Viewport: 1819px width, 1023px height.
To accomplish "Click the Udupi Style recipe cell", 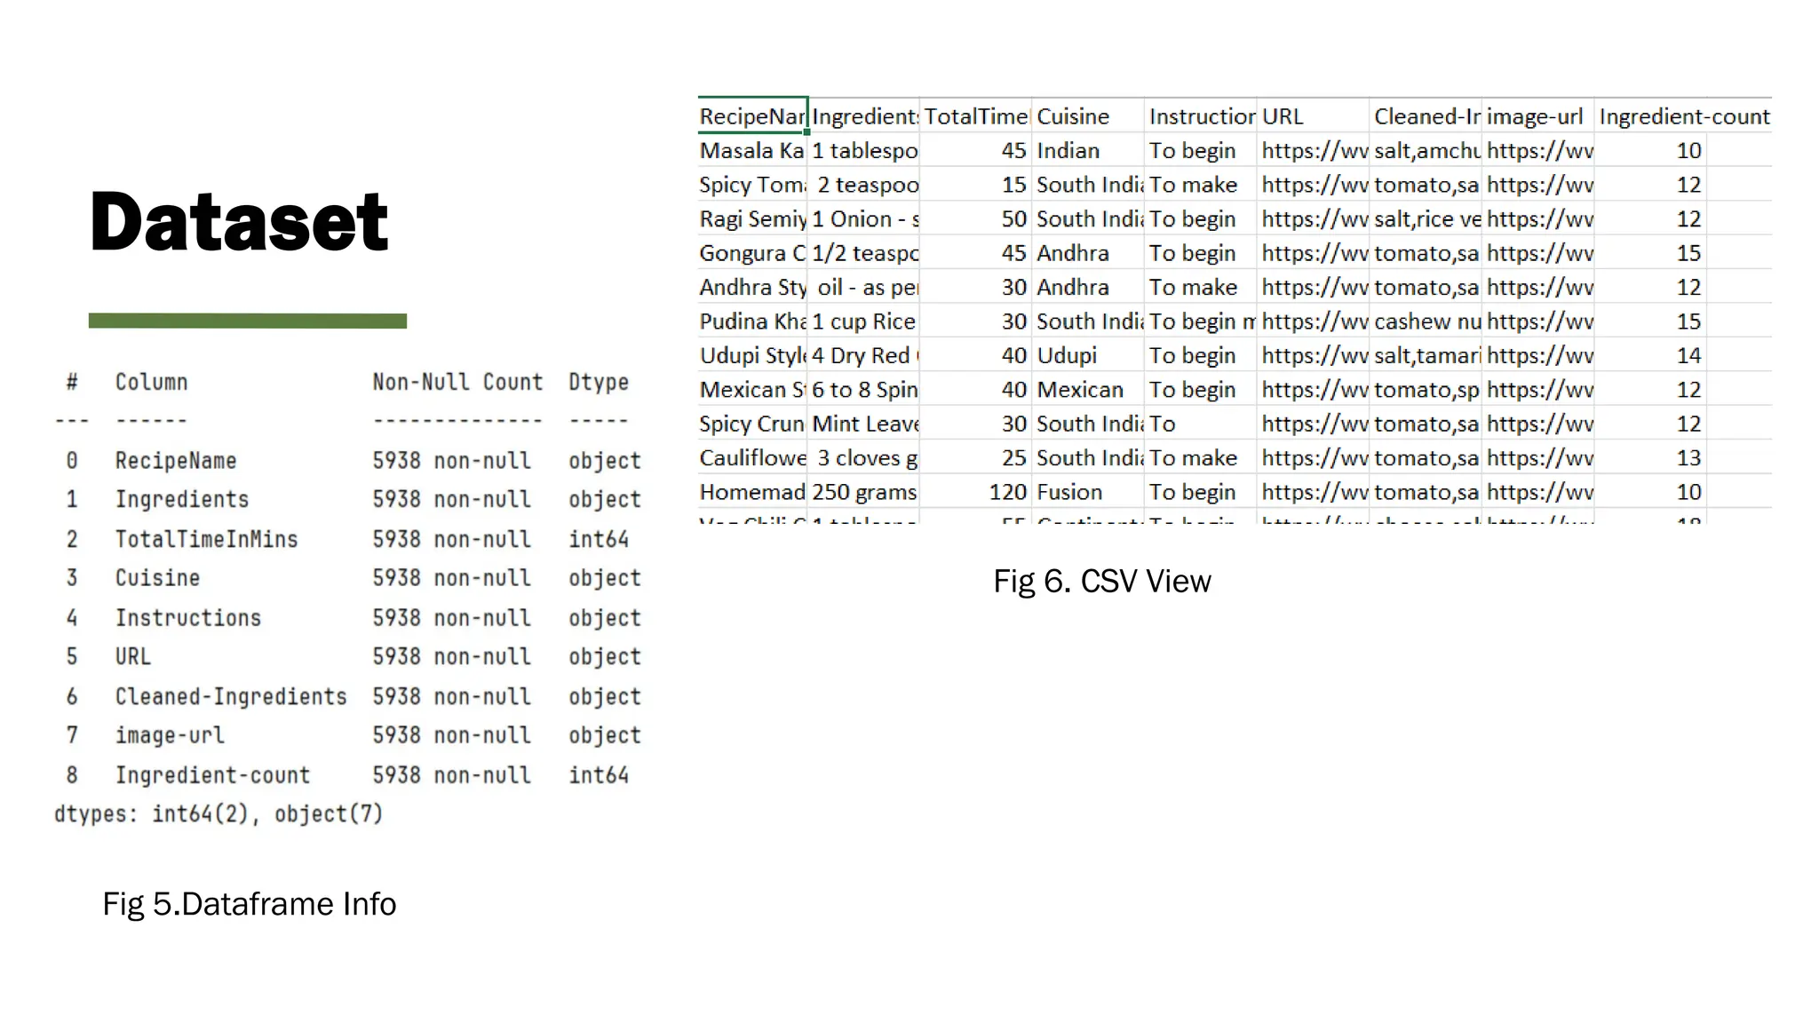I will pos(752,355).
